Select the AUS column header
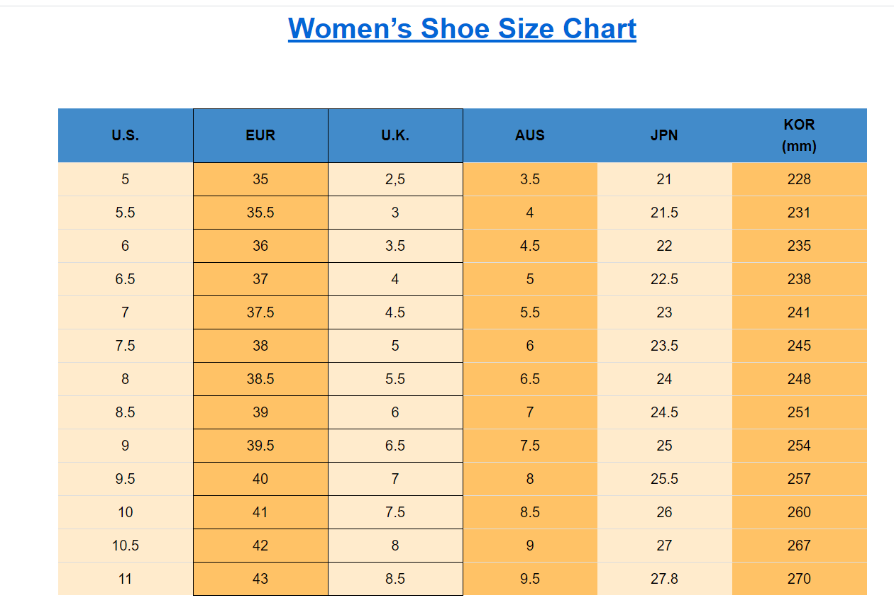The height and width of the screenshot is (610, 894). pyautogui.click(x=530, y=135)
